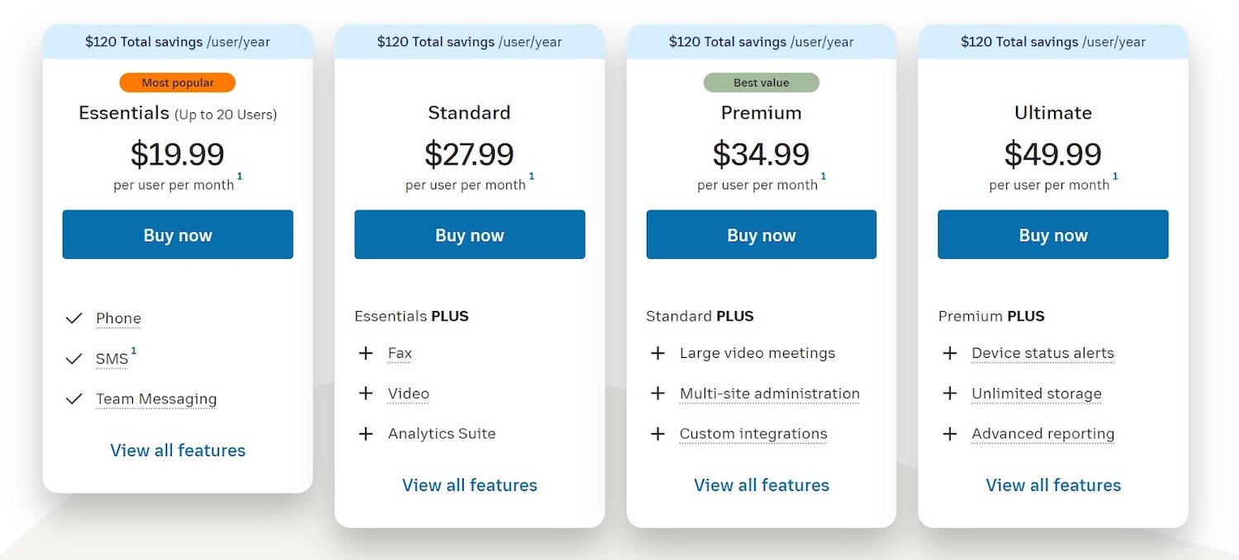Click the plus icon next to Video
The height and width of the screenshot is (560, 1239).
point(366,393)
